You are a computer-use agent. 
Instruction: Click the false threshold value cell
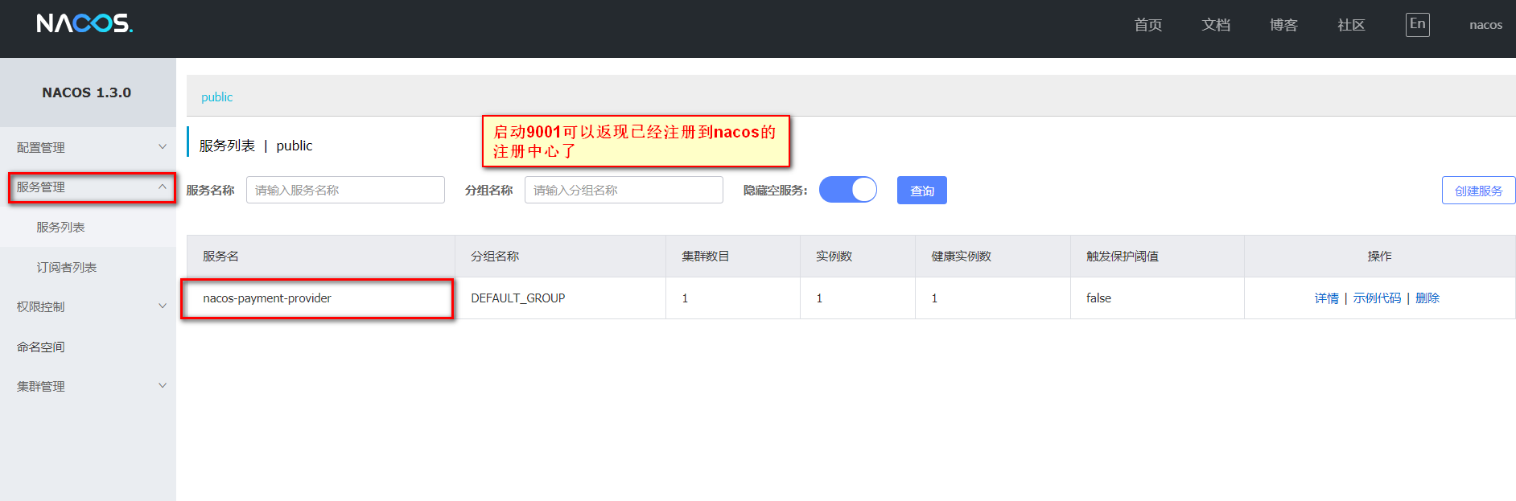coord(1157,298)
